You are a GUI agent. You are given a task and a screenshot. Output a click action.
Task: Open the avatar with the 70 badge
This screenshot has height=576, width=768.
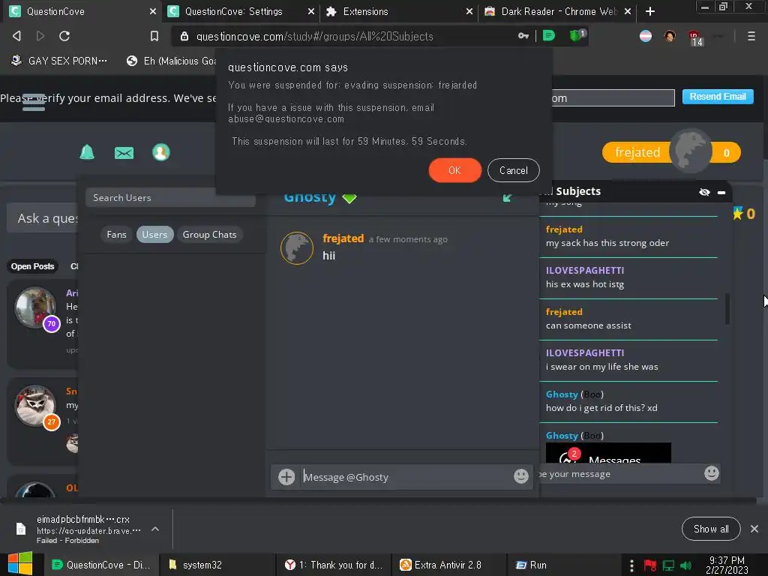coord(35,307)
